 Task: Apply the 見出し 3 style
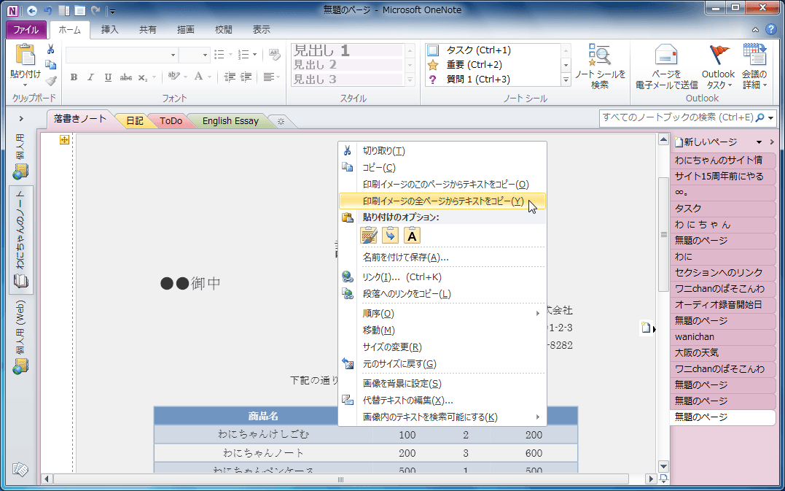point(347,80)
